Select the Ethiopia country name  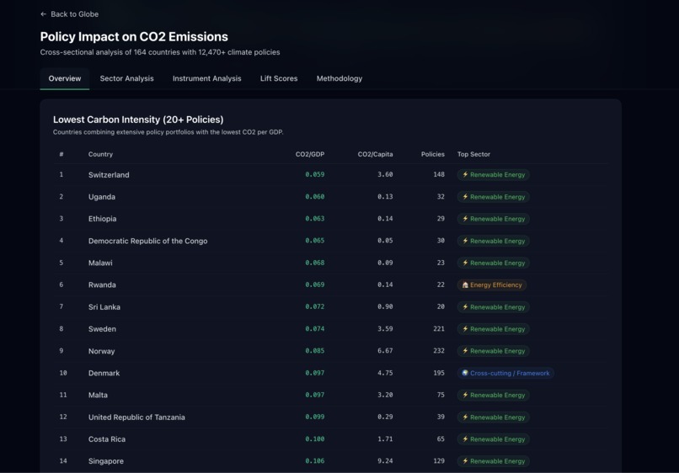point(102,219)
